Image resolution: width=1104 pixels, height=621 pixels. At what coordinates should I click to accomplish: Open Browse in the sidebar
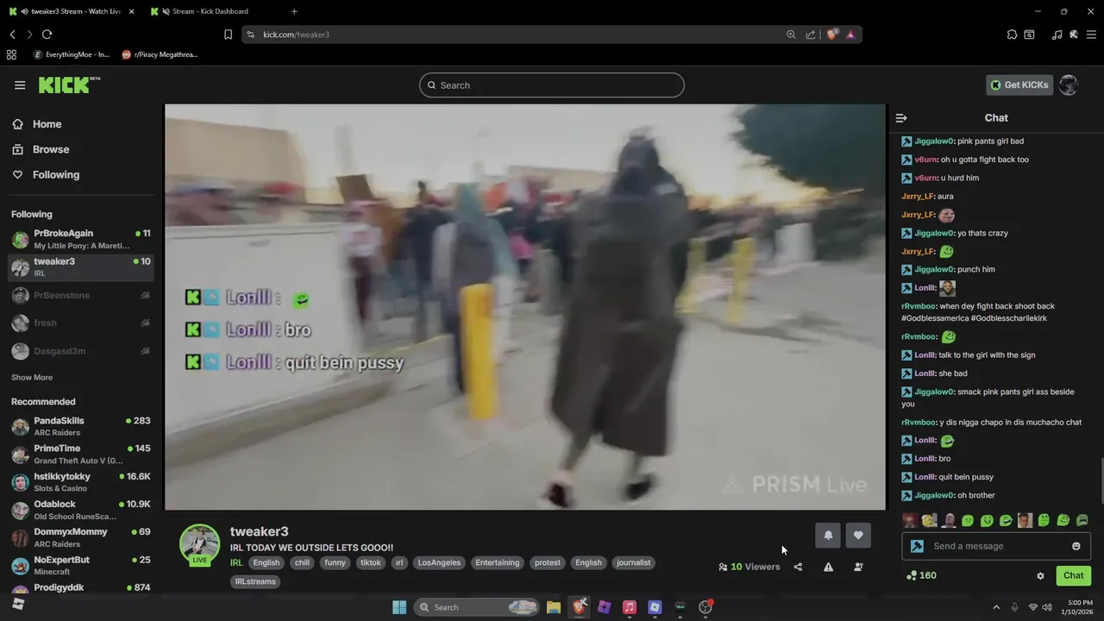(50, 149)
